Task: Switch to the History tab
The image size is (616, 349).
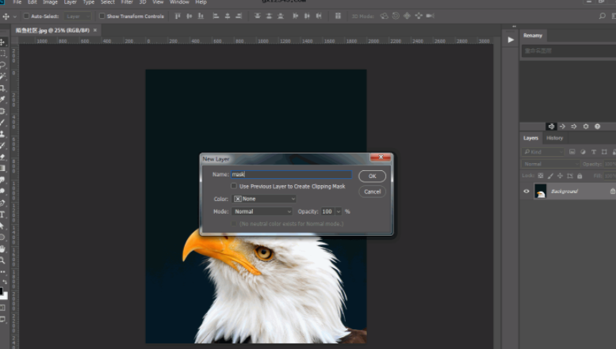Action: tap(555, 138)
